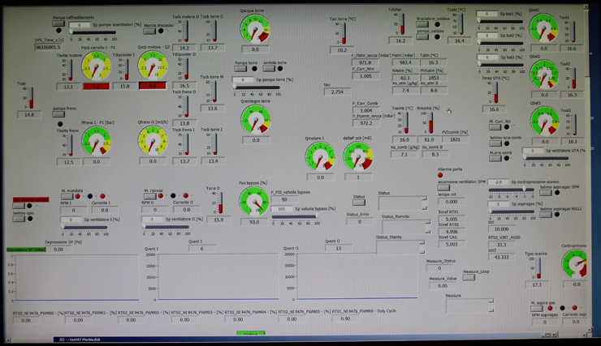This screenshot has height=346, width=601.
Task: Toggle the accensione ventilatori SPM button
Action: tap(443, 188)
